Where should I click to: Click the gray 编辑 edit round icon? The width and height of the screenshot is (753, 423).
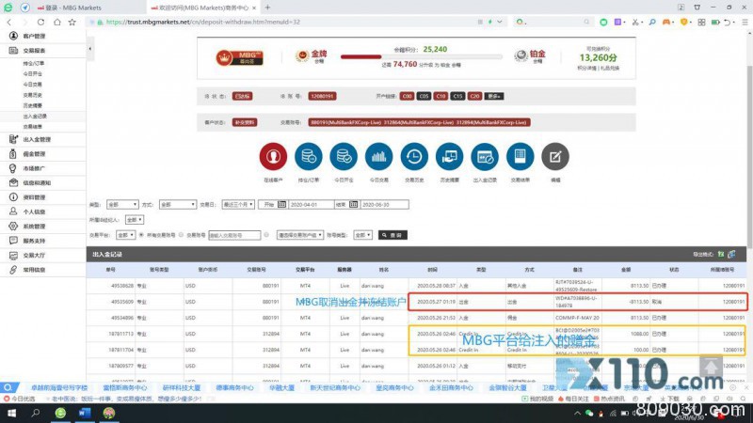click(555, 156)
